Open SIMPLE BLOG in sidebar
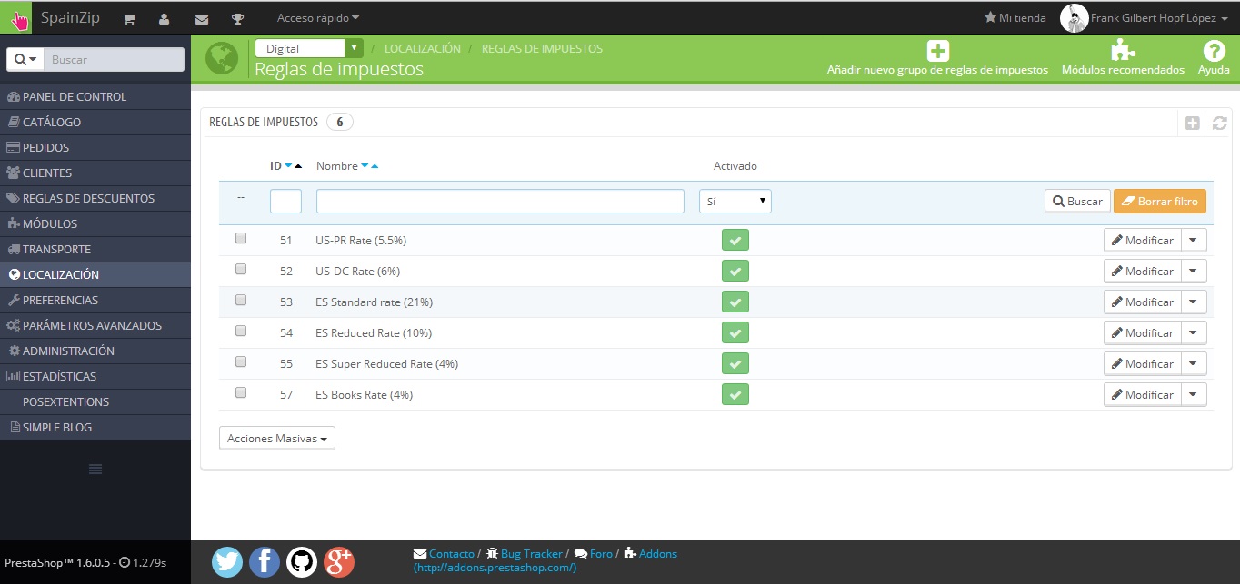The width and height of the screenshot is (1240, 584). [x=95, y=427]
